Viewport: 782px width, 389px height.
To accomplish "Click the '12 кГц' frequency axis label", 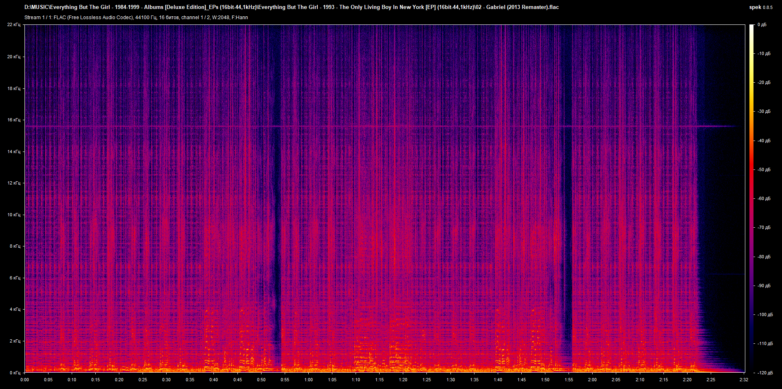I will tap(14, 183).
